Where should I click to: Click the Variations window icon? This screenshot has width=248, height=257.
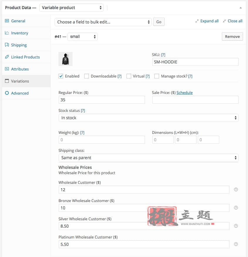pyautogui.click(x=7, y=81)
